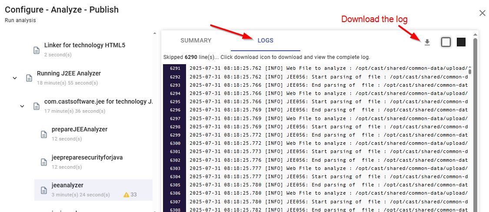The height and width of the screenshot is (212, 489).
Task: Switch log view to black dark theme
Action: (461, 42)
